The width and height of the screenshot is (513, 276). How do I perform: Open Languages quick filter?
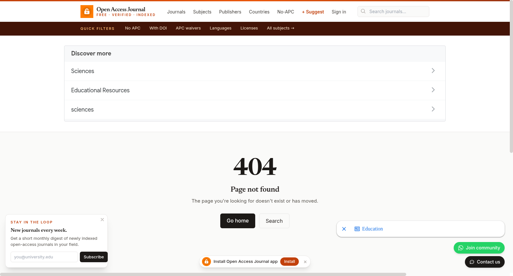click(x=221, y=28)
